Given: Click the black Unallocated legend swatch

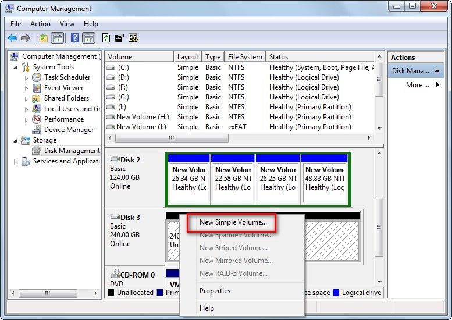Looking at the screenshot, I should (111, 293).
